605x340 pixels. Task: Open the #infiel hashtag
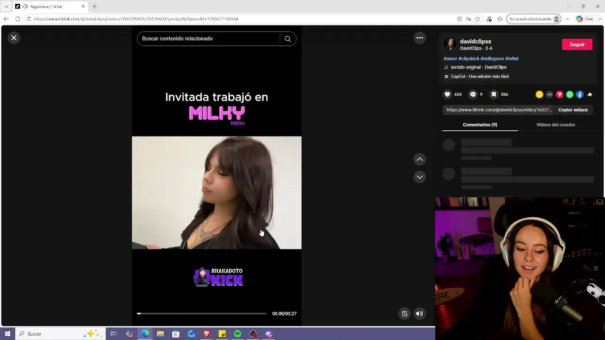tap(512, 59)
